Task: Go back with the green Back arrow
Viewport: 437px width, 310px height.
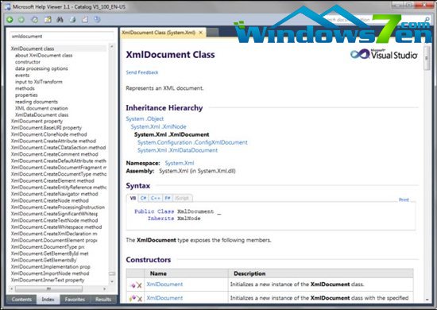Action: click(10, 20)
